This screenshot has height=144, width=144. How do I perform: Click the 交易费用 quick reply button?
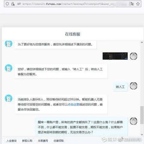tap(43, 141)
